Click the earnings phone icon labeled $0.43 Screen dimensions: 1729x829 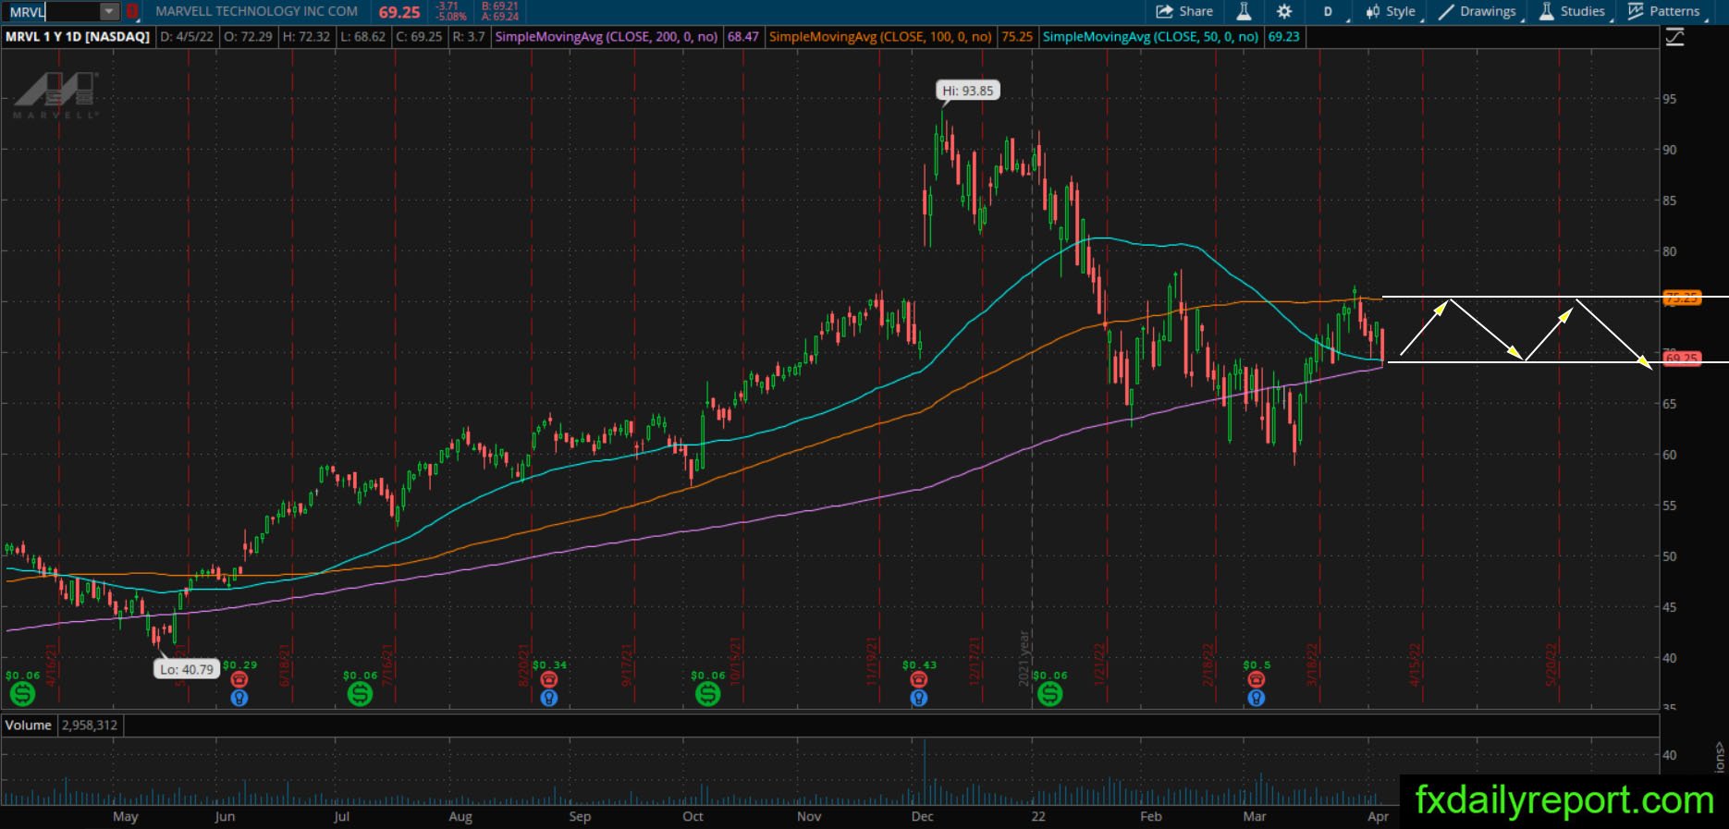pos(918,680)
